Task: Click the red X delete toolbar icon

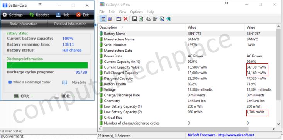Action: [125, 19]
